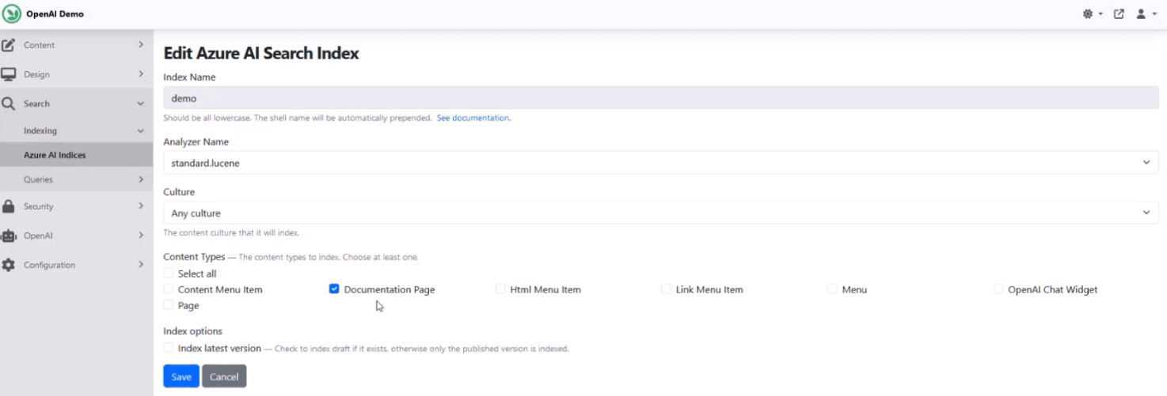
Task: Open the Analyzer Name dropdown
Action: coord(661,163)
